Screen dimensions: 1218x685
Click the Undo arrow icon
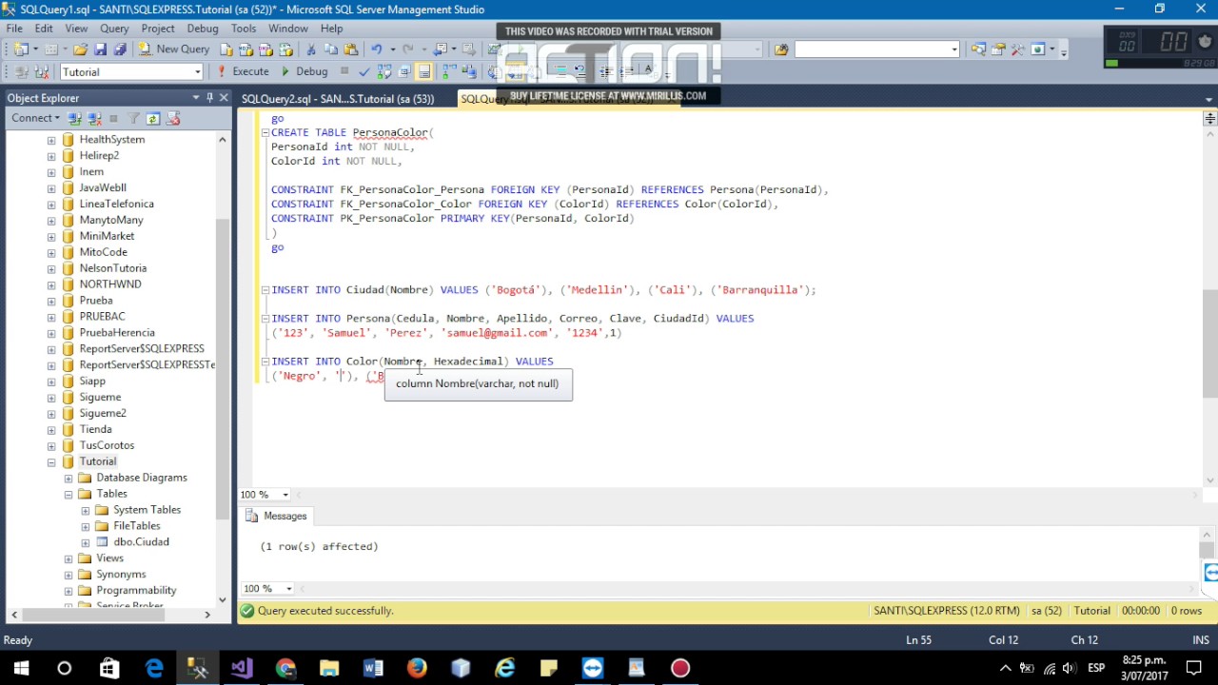(377, 49)
